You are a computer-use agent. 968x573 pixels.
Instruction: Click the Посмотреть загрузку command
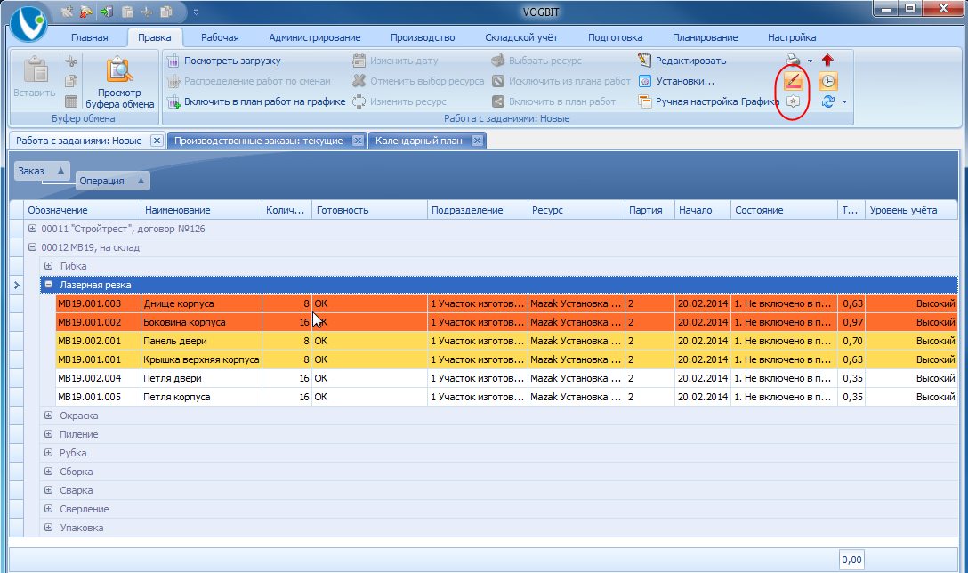point(224,61)
